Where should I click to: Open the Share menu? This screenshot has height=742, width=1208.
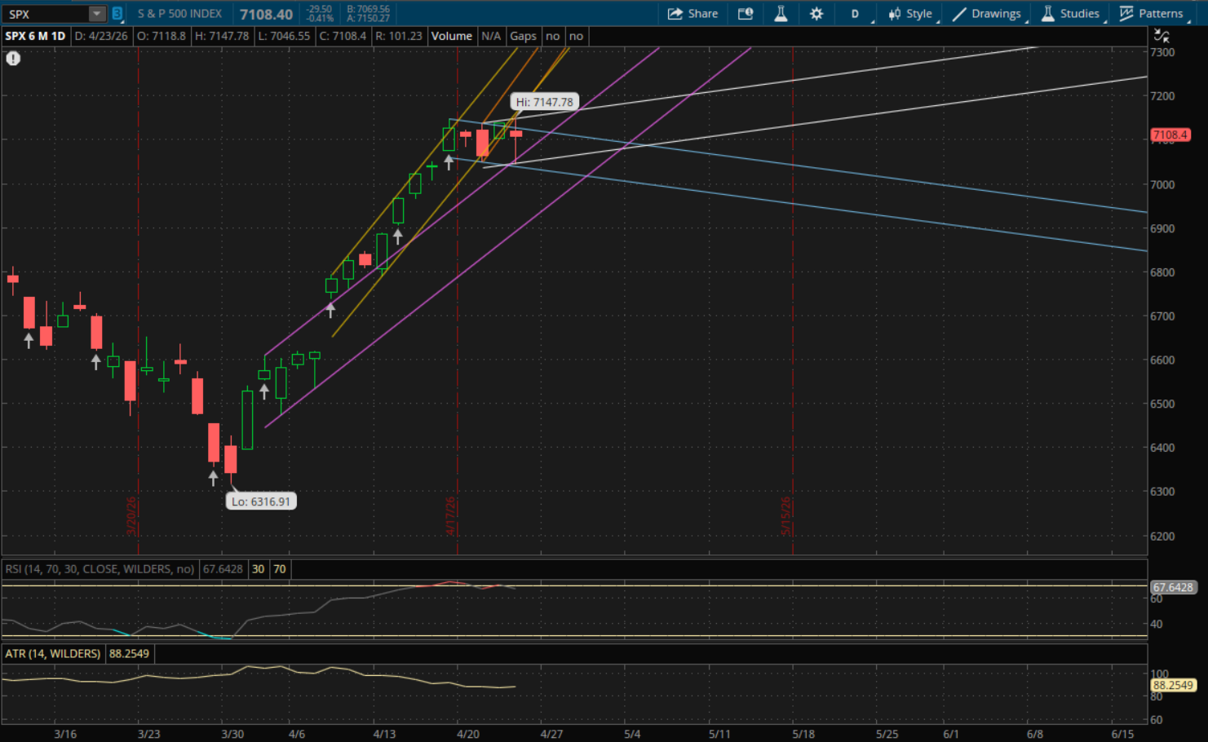pos(692,14)
